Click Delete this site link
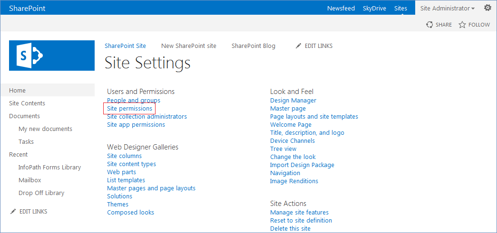 click(x=290, y=228)
